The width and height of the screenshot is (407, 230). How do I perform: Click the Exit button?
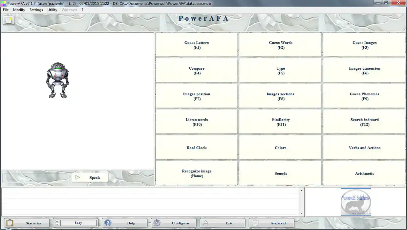223,223
